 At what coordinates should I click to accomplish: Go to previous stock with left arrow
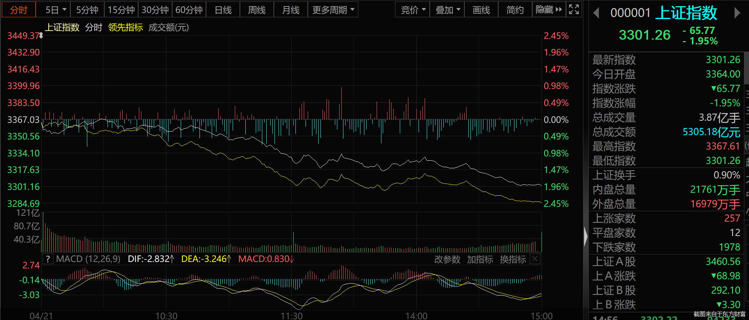(x=596, y=13)
